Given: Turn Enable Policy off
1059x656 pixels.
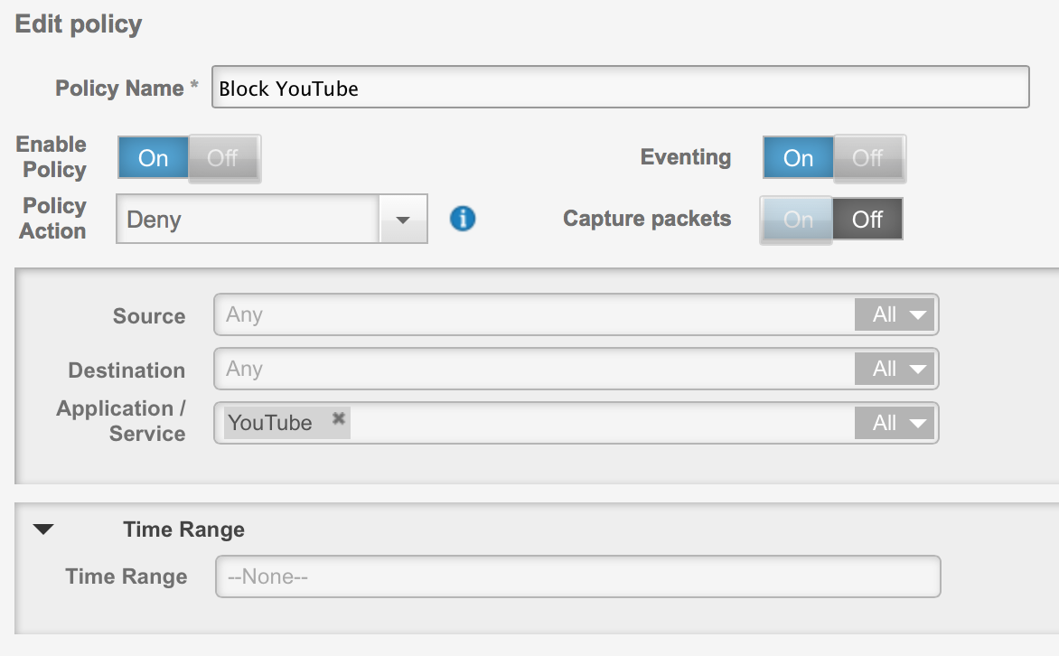Looking at the screenshot, I should pos(223,158).
